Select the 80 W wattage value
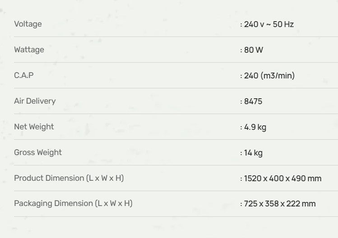338x238 pixels. (x=253, y=50)
